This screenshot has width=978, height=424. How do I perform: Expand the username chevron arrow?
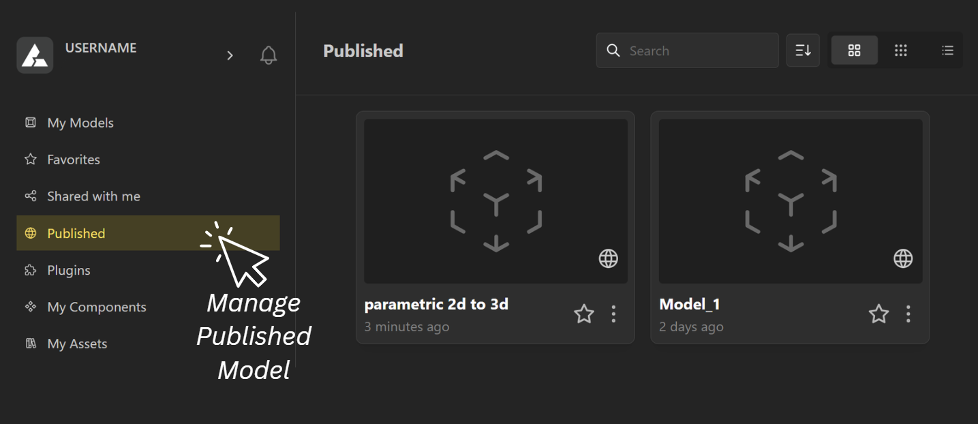(x=230, y=55)
